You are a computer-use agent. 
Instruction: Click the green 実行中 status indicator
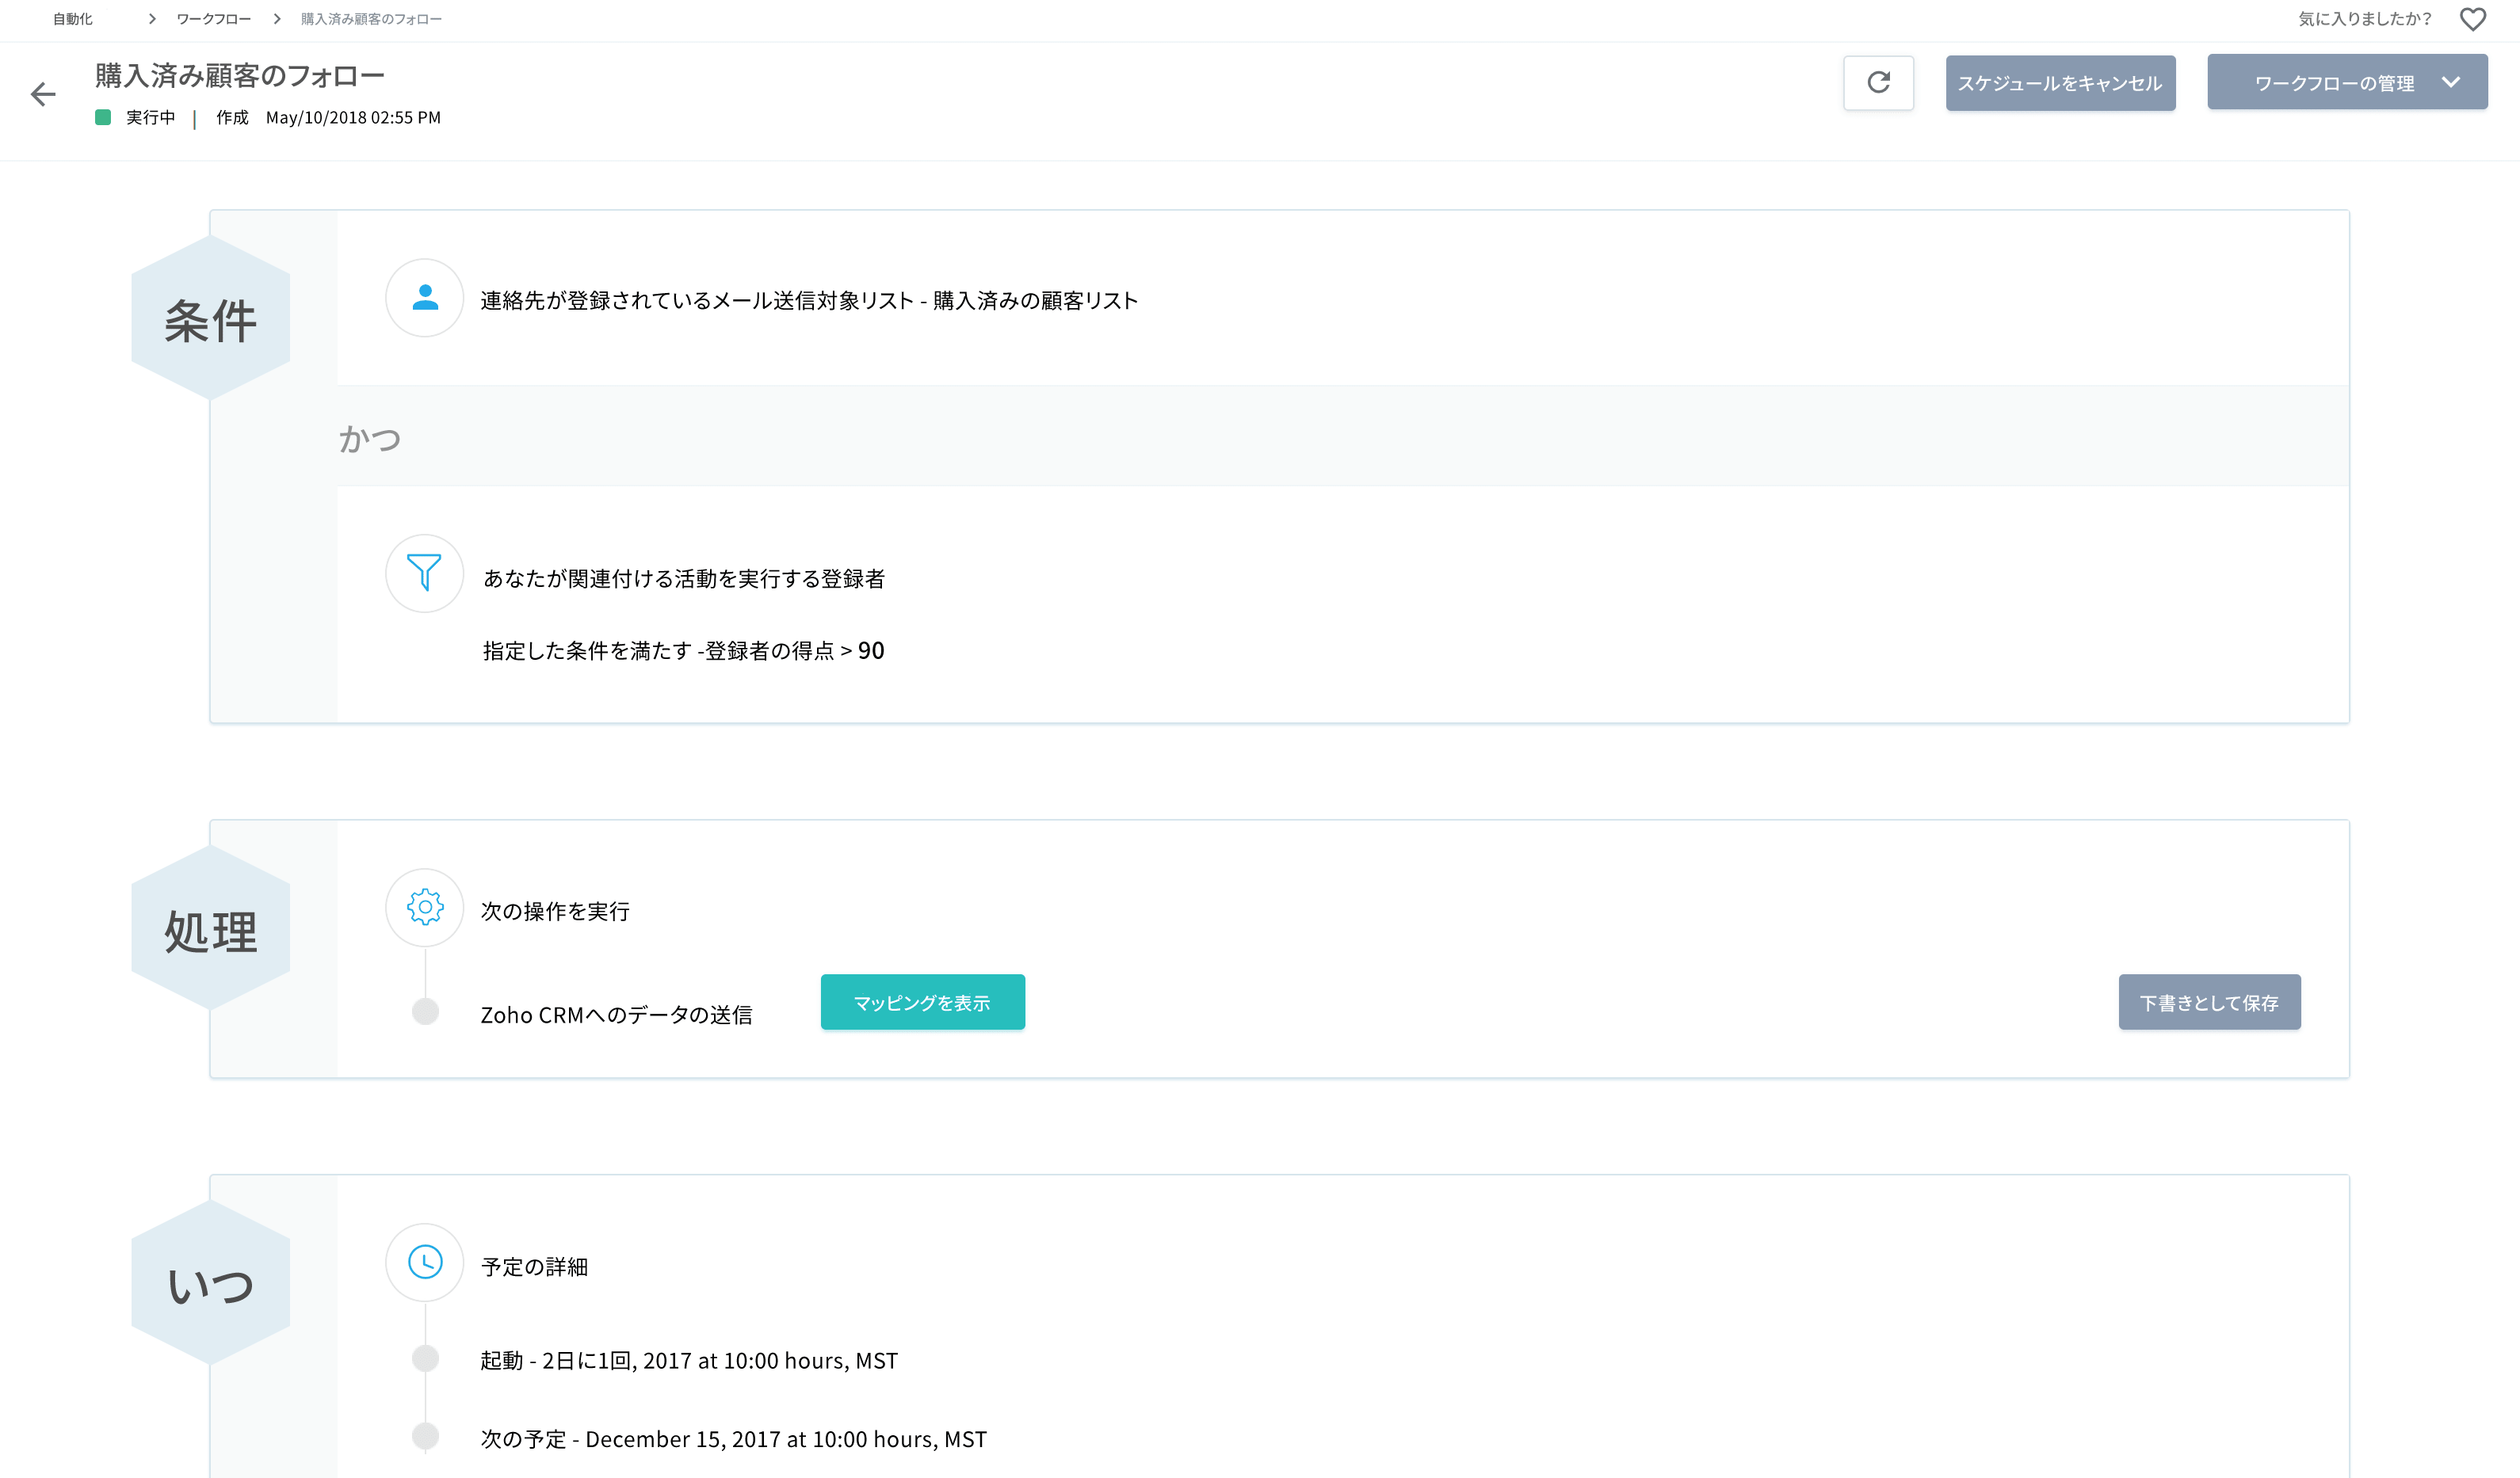coord(103,117)
